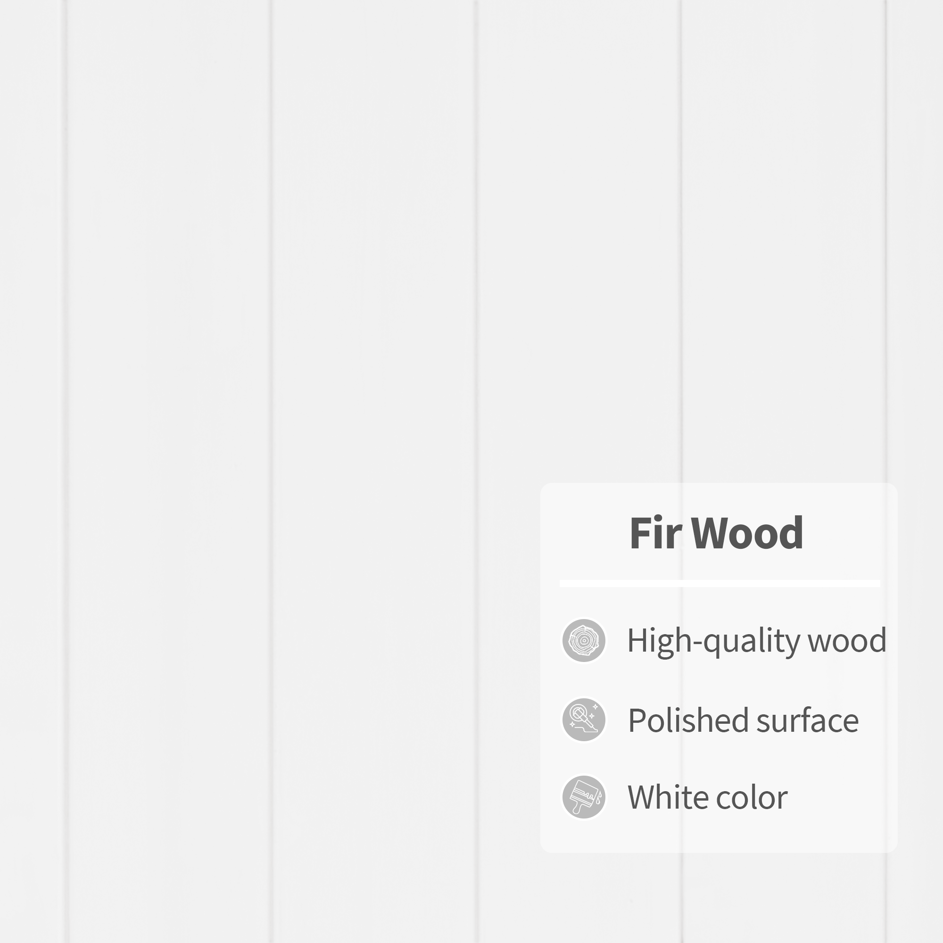The height and width of the screenshot is (943, 943).
Task: Select the "White color" label
Action: [x=707, y=798]
